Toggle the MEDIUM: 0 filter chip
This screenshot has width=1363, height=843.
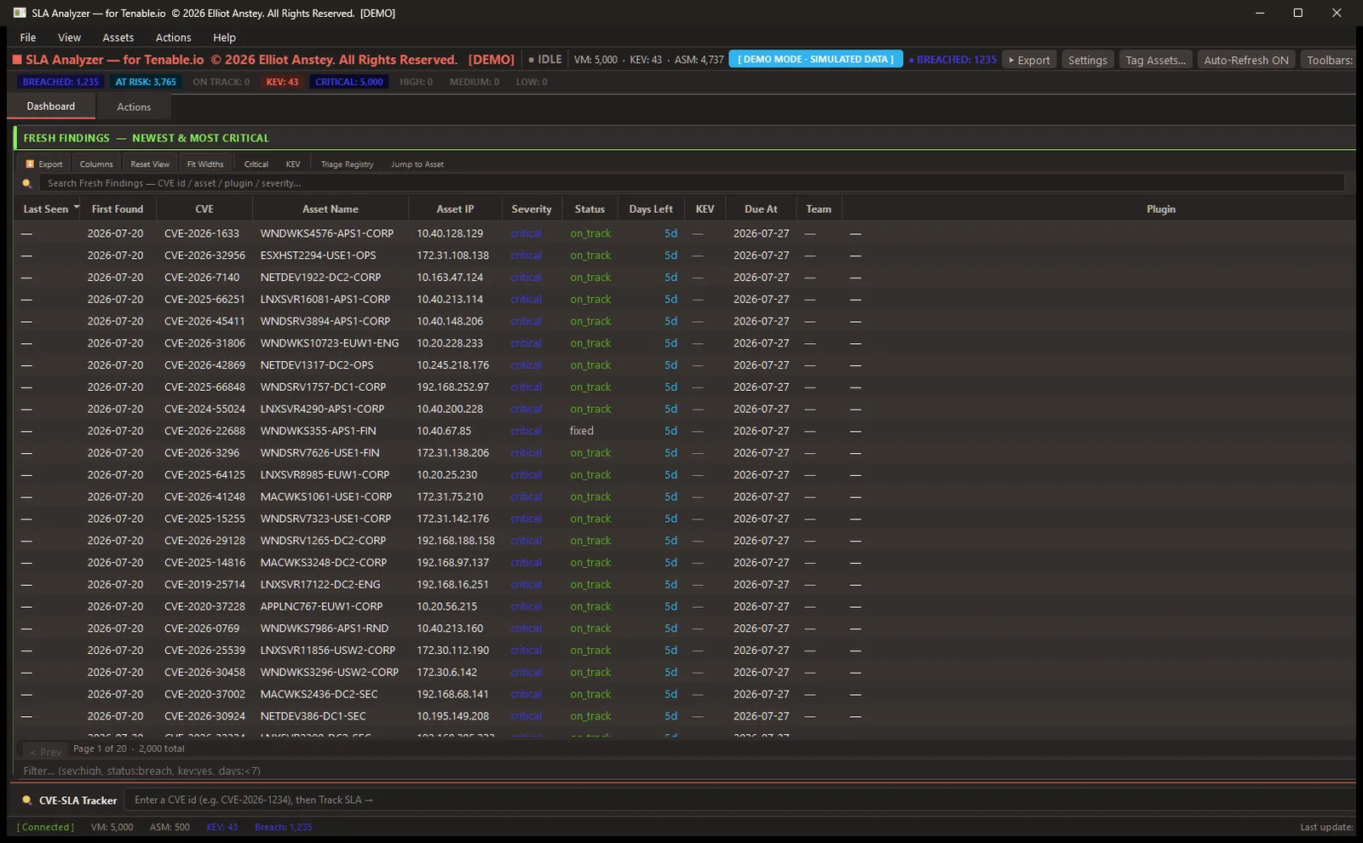(x=474, y=82)
